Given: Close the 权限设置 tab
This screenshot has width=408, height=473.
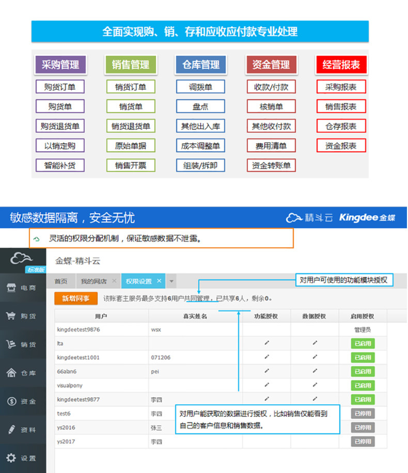Looking at the screenshot, I should click(x=159, y=281).
